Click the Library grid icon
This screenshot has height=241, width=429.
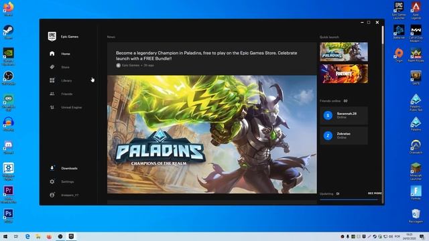pos(52,80)
